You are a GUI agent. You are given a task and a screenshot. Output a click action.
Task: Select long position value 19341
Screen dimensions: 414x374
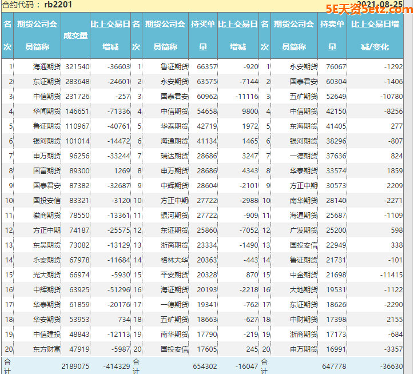tap(207, 305)
